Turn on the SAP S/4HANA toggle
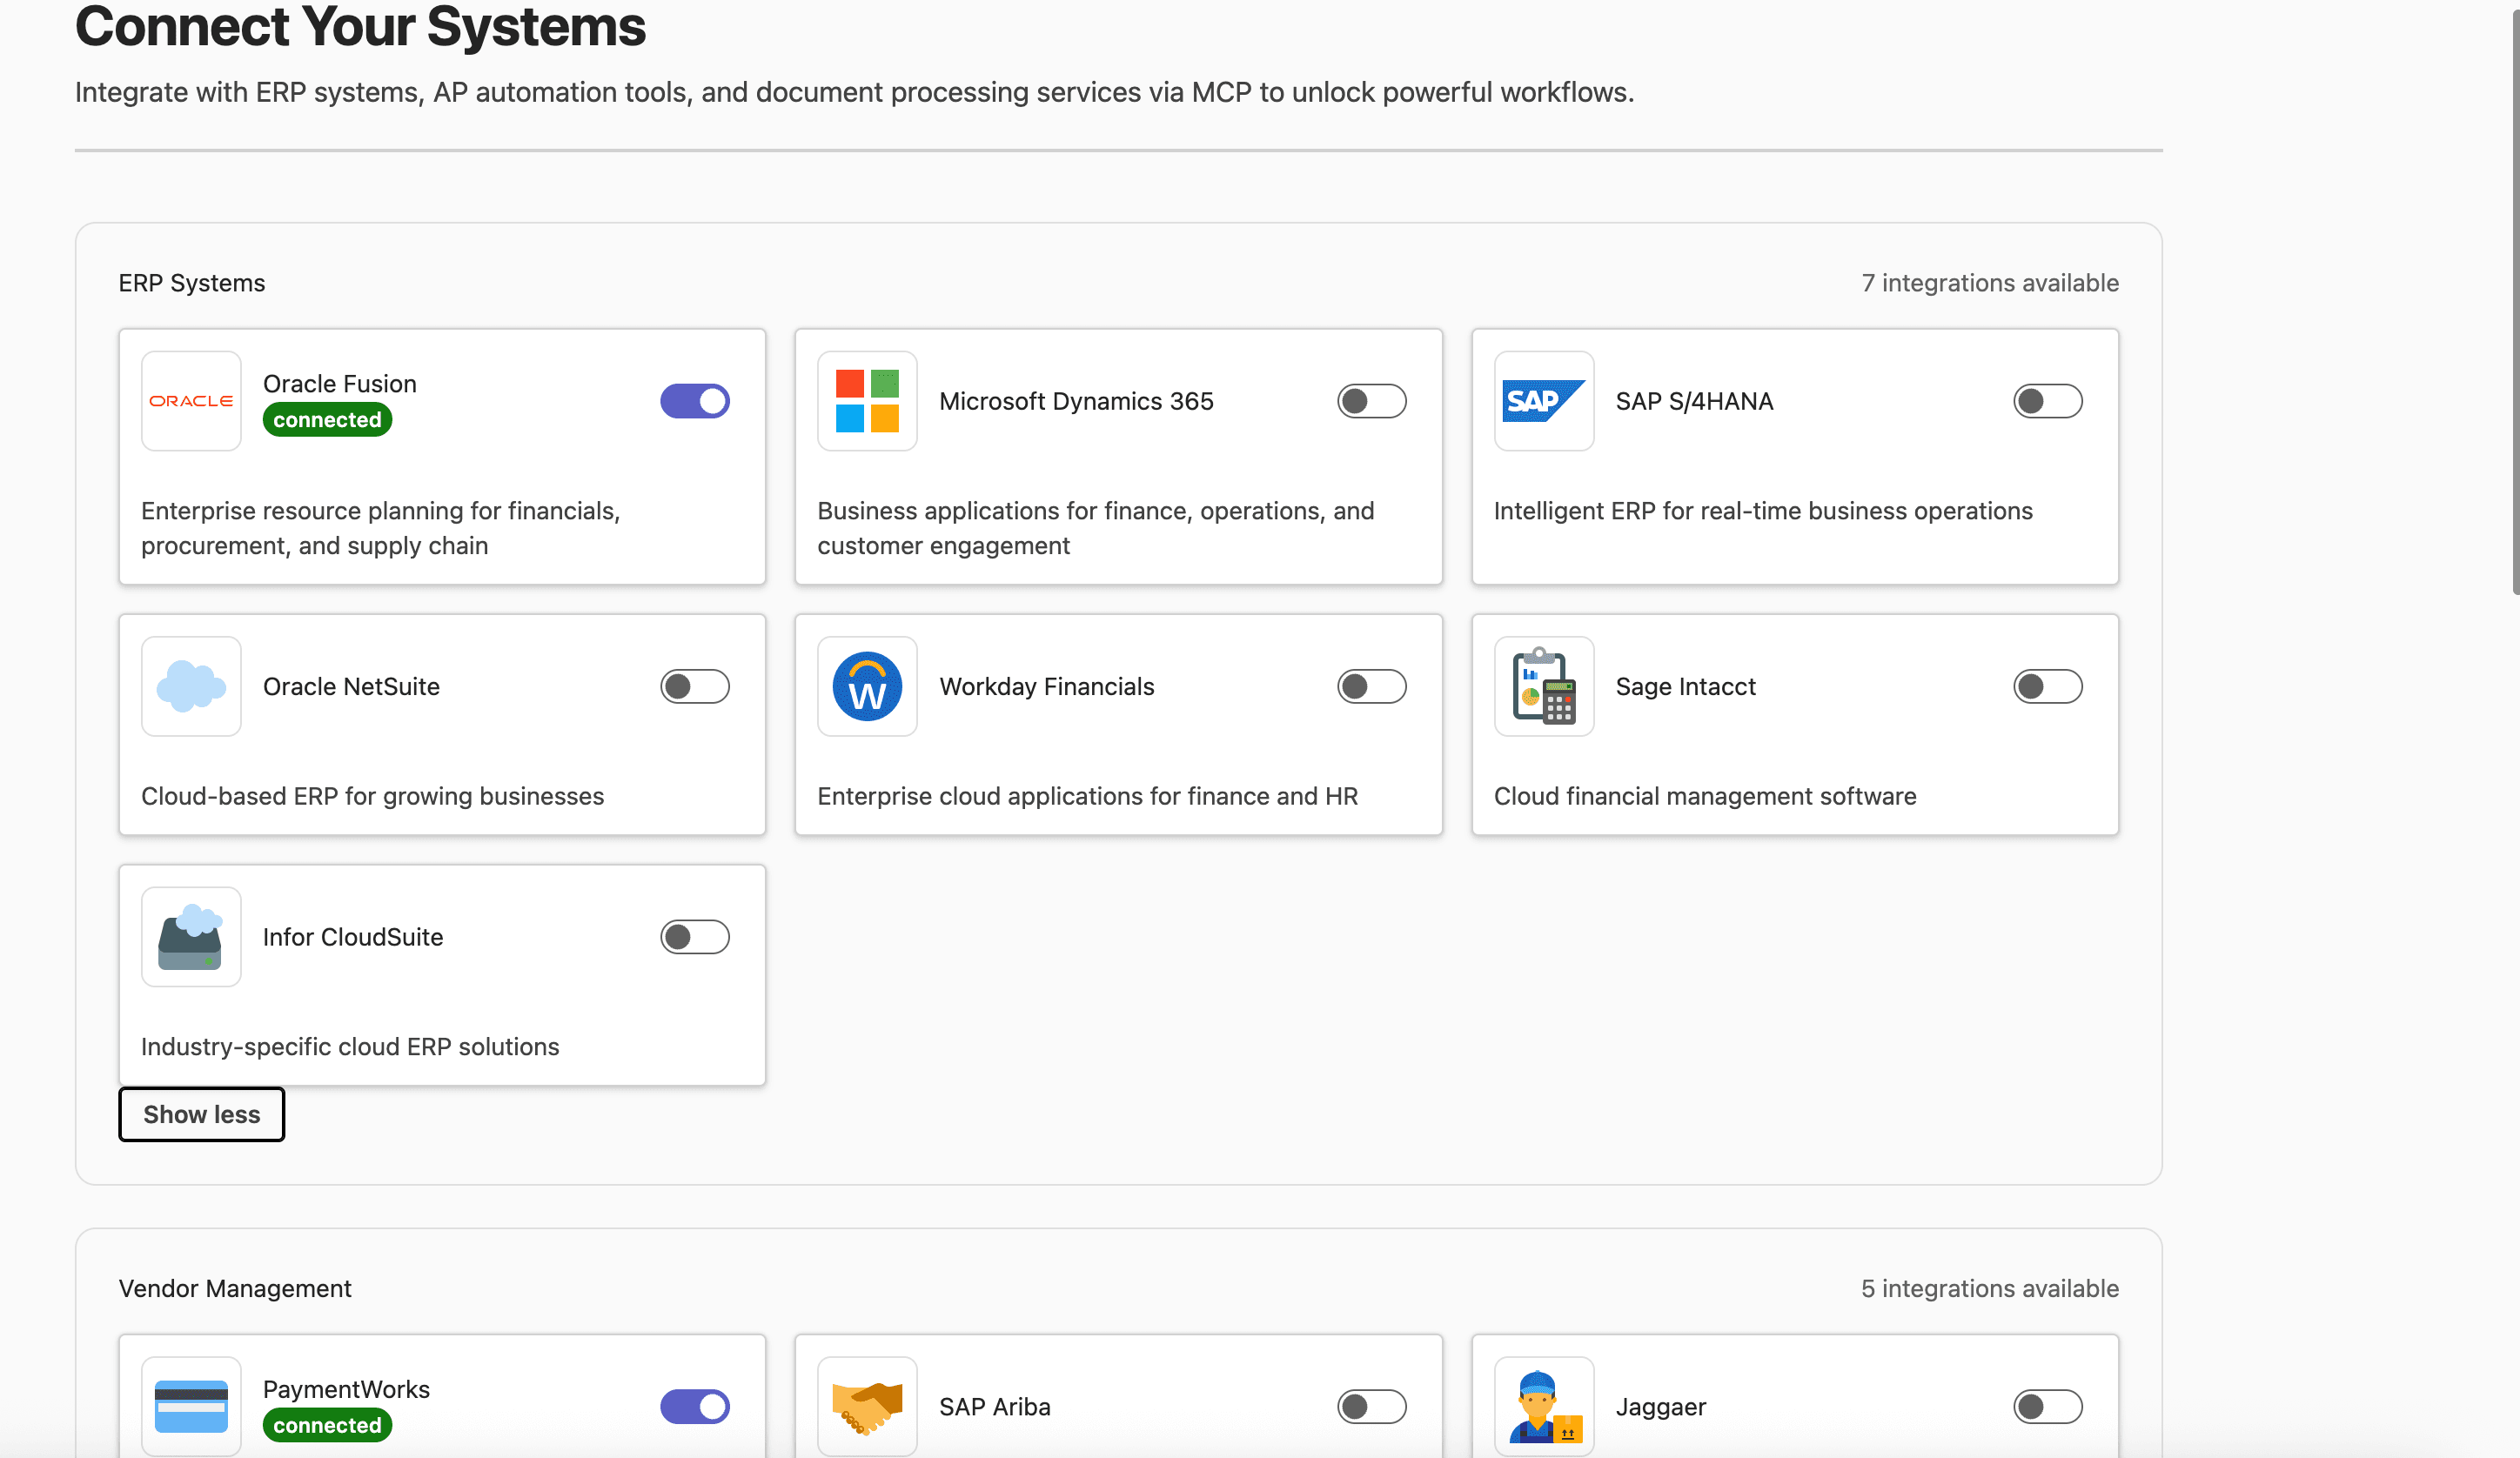2520x1458 pixels. [x=2048, y=401]
